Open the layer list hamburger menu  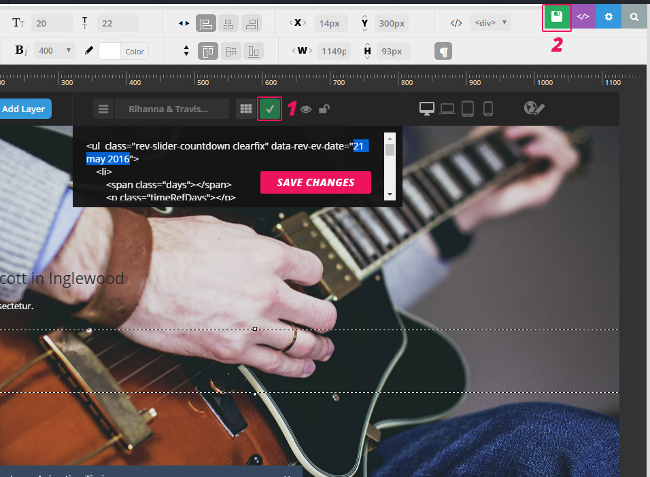103,109
